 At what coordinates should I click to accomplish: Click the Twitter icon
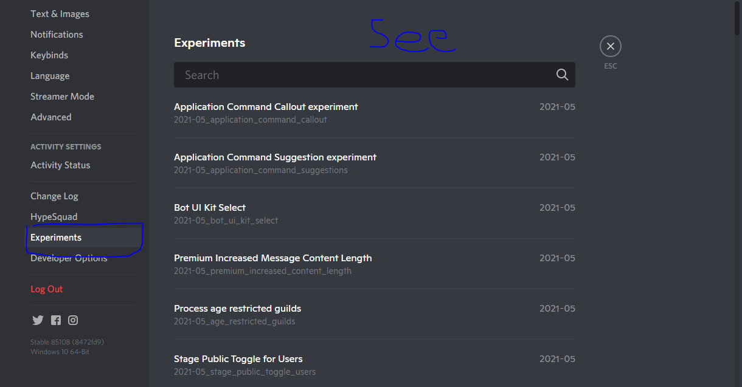pyautogui.click(x=38, y=320)
